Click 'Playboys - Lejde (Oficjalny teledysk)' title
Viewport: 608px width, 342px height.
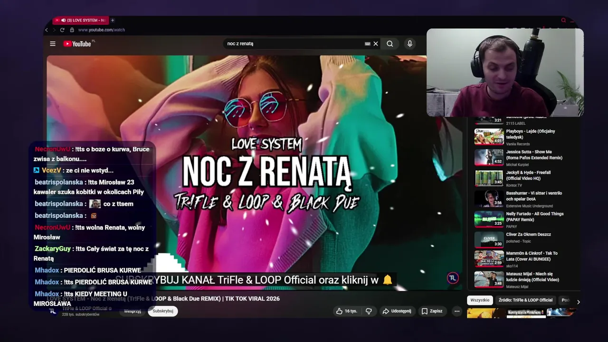[x=530, y=134]
